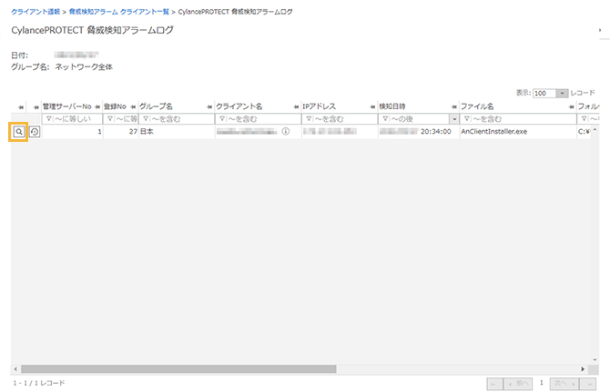Open the 検知日時 filter dropdown arrow

pyautogui.click(x=453, y=119)
